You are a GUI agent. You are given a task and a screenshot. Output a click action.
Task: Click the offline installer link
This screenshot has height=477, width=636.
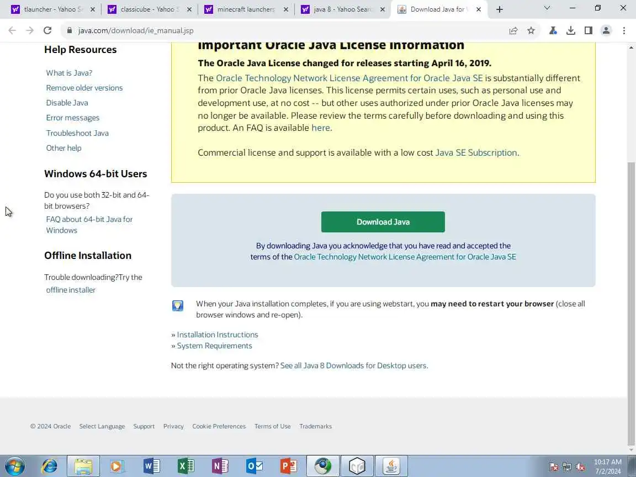click(71, 290)
